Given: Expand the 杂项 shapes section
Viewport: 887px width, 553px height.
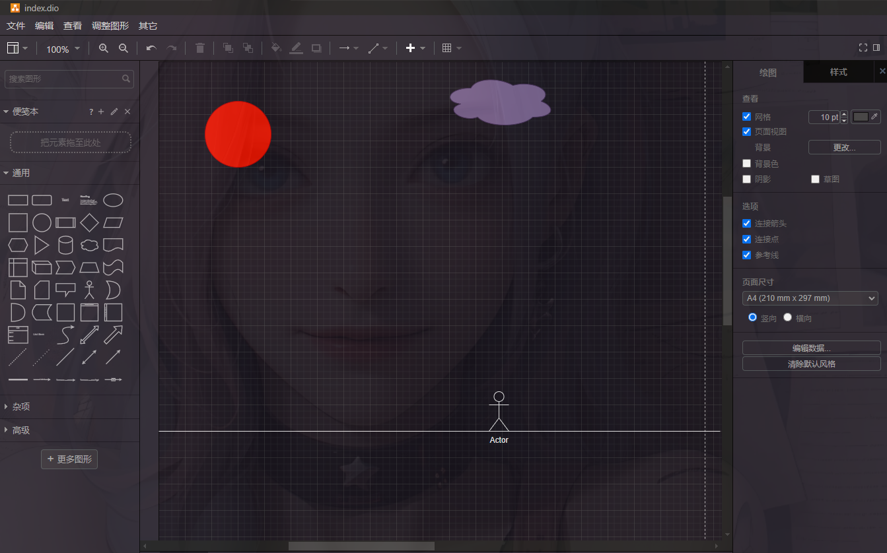Looking at the screenshot, I should pyautogui.click(x=69, y=407).
